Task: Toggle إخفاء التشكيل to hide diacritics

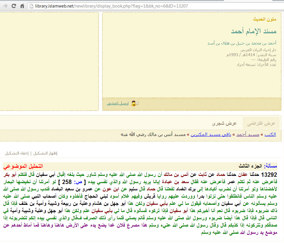Action: 17,153
